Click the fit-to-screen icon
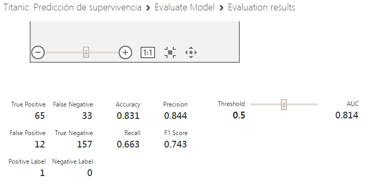The image size is (371, 188). (x=170, y=52)
